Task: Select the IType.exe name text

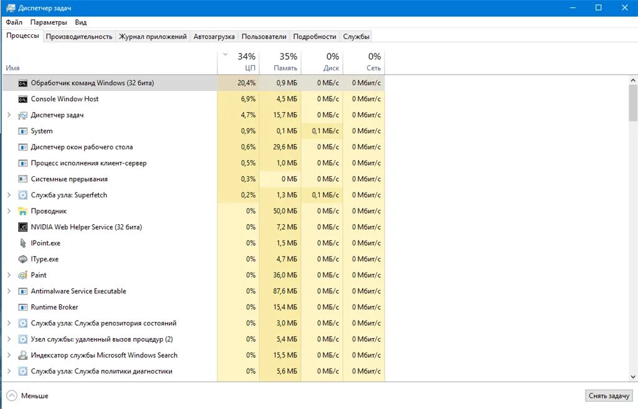Action: click(x=45, y=259)
